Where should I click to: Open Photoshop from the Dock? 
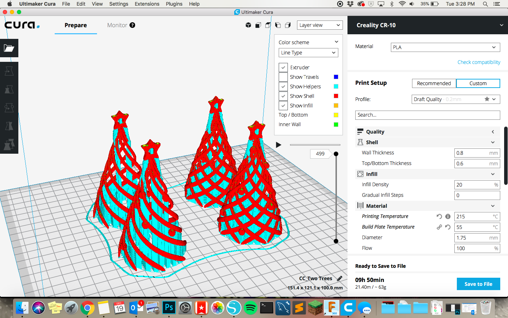[x=169, y=307]
